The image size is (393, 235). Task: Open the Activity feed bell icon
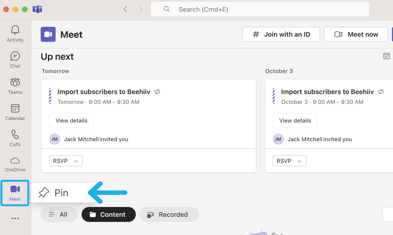click(x=15, y=33)
